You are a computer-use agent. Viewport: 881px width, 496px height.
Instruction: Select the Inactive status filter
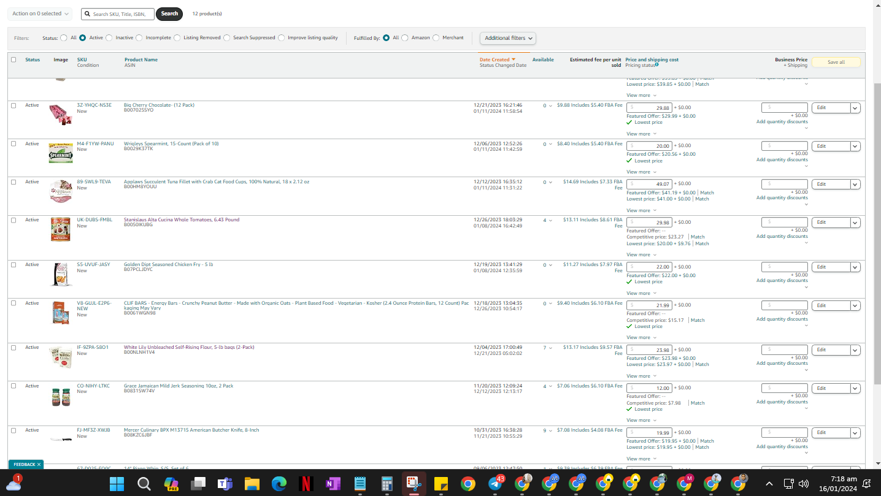point(109,38)
